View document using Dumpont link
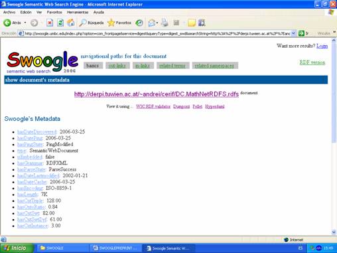 click(181, 106)
